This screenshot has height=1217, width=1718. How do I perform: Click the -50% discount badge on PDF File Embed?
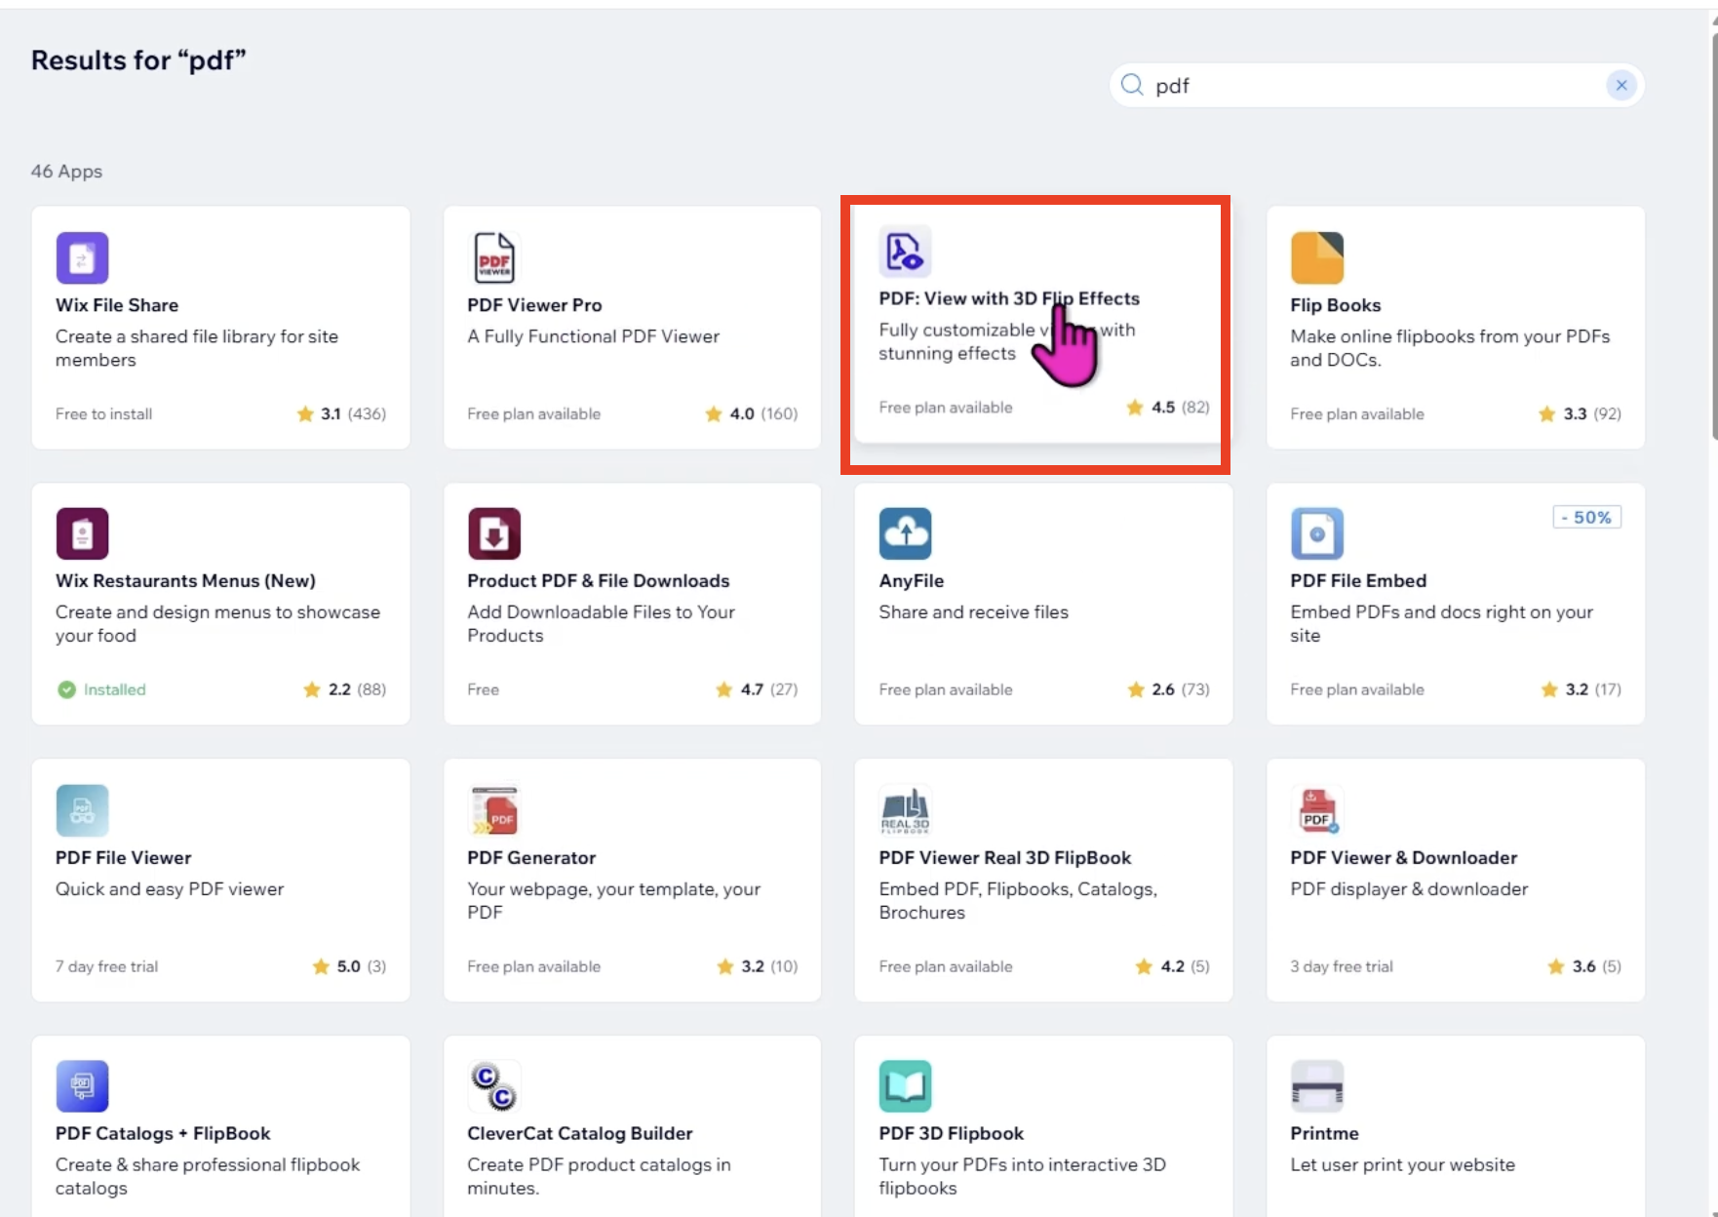[x=1586, y=517]
